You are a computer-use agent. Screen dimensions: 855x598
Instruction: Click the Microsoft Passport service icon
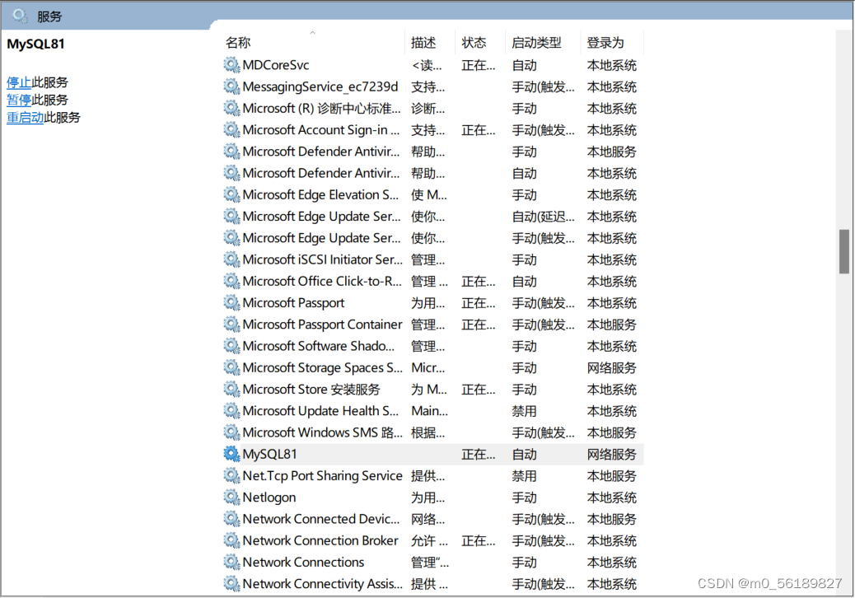coord(230,302)
